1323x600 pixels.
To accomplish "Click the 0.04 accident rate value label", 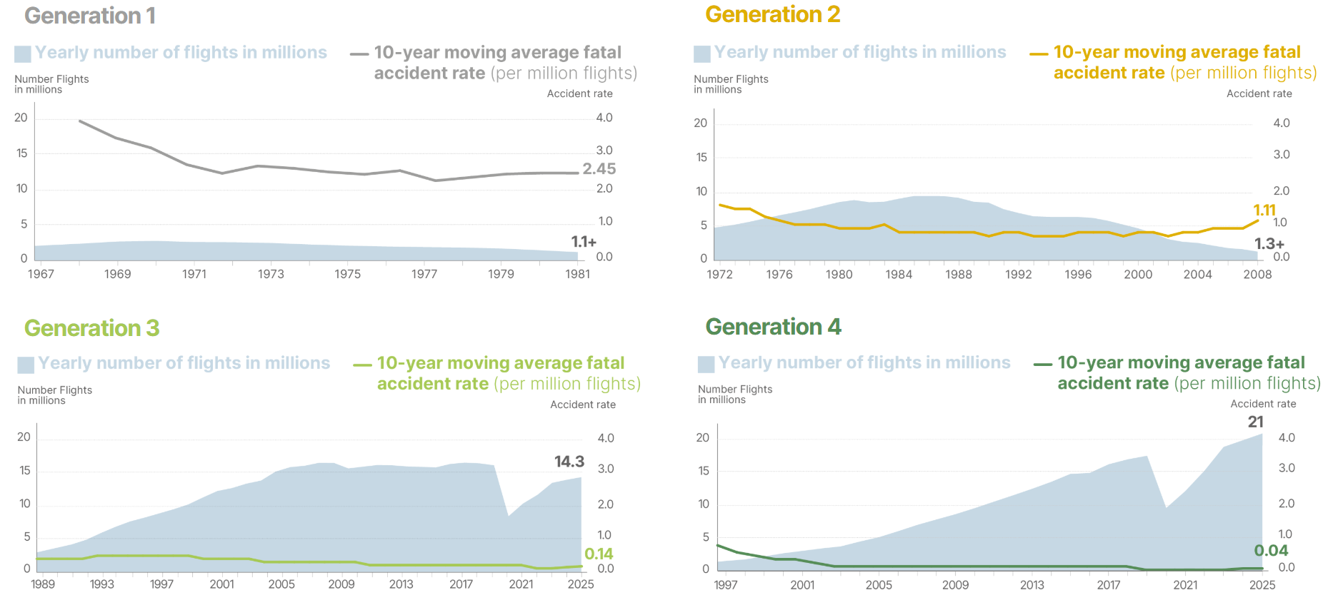I will click(x=1271, y=551).
